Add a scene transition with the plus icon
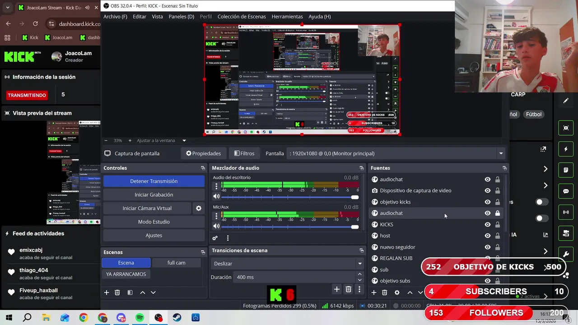Viewport: 578px width, 325px height. point(336,289)
